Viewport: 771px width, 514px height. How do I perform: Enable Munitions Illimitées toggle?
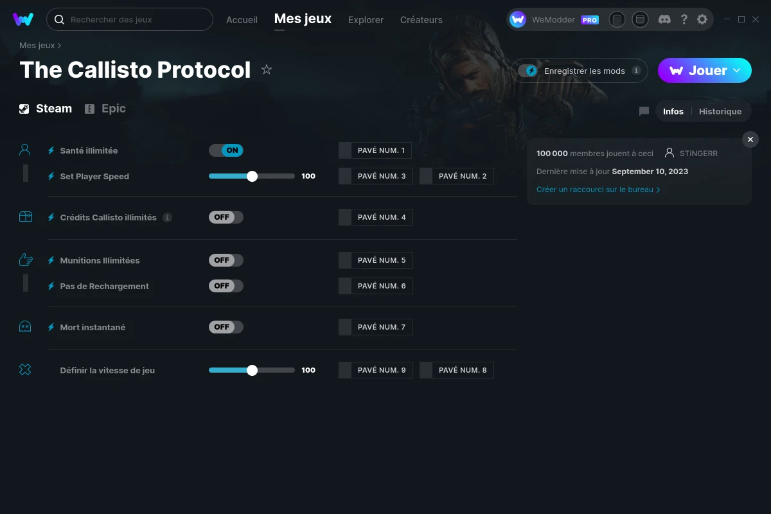[226, 260]
